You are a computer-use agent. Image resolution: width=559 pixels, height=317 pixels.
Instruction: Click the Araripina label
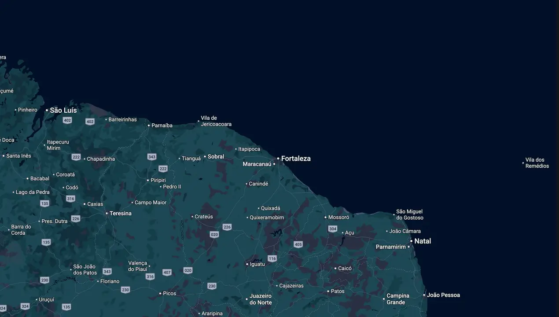(x=212, y=314)
